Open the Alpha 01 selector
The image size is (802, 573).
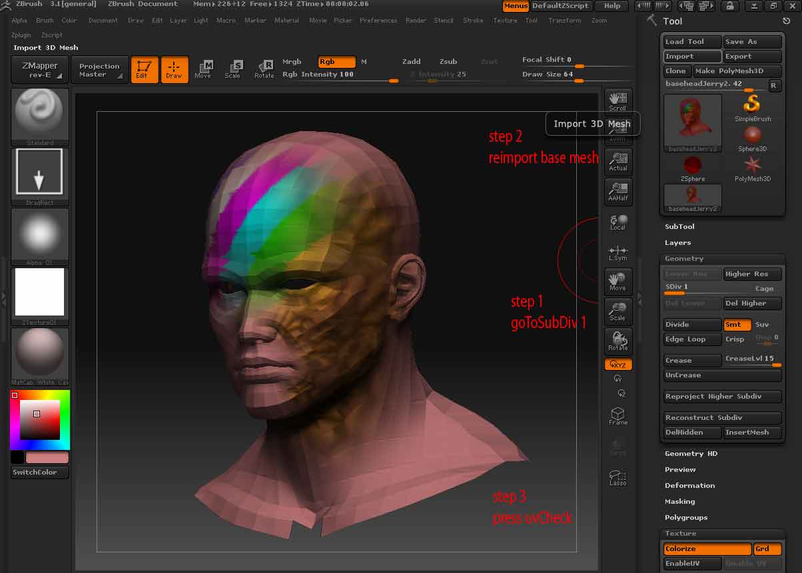[40, 236]
